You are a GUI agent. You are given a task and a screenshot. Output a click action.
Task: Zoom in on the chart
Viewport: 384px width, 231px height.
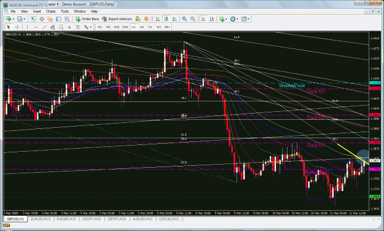[x=184, y=19]
